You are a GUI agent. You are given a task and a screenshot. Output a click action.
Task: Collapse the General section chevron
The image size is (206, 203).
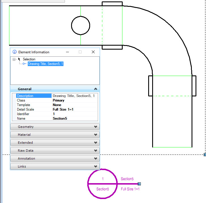tap(96, 89)
